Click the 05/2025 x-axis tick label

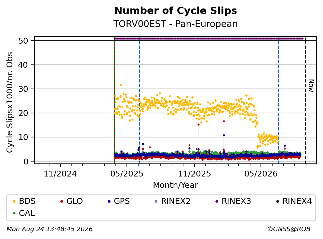(x=127, y=174)
